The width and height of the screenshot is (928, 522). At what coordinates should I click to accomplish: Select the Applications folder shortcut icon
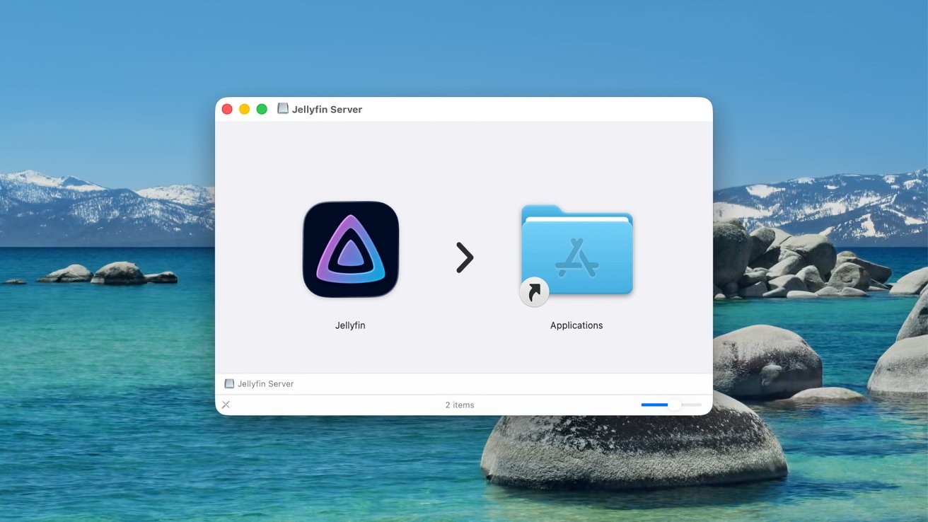tap(576, 254)
